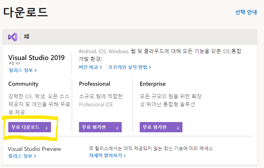Open the 선택 안내 link
Viewport: 264px width, 168px height.
(x=246, y=12)
